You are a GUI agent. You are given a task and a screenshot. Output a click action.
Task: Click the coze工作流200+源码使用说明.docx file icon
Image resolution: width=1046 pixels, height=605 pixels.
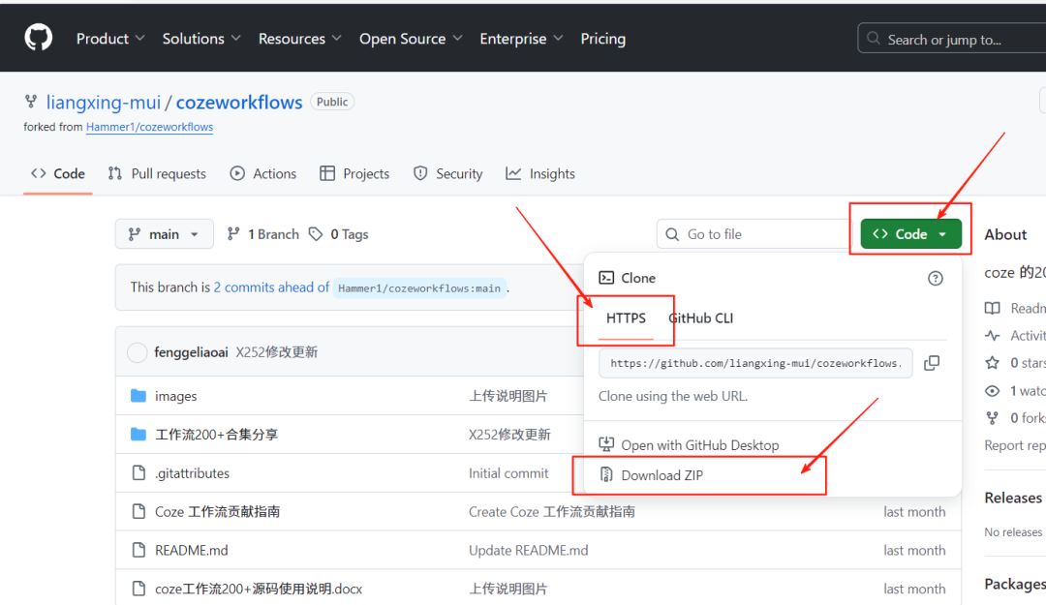pyautogui.click(x=138, y=589)
